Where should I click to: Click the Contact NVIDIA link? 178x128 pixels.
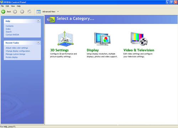tap(12, 34)
